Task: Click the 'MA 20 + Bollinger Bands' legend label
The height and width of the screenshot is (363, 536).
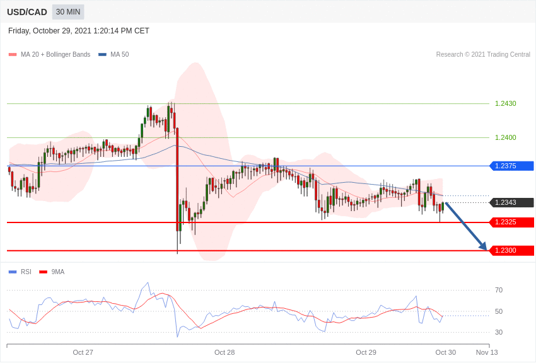Action: 55,54
